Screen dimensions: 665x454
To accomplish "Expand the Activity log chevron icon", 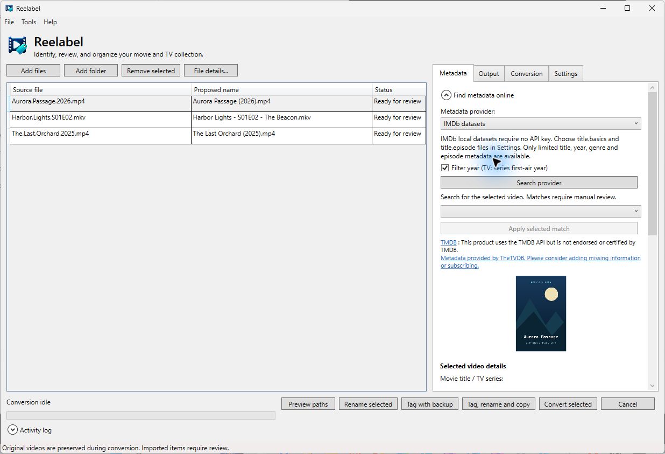I will (x=12, y=430).
